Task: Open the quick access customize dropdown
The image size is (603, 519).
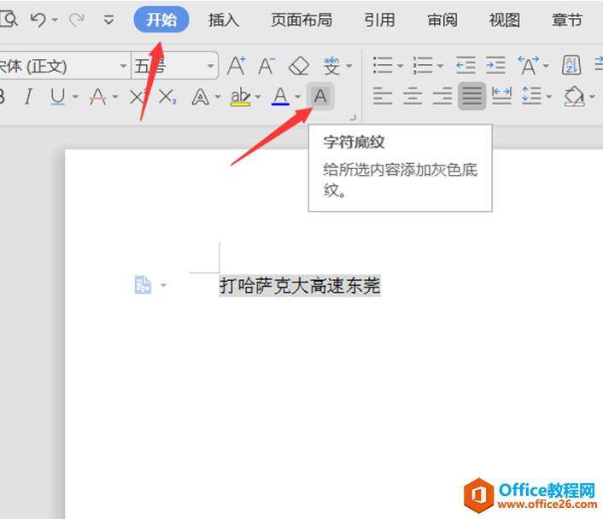Action: point(108,20)
